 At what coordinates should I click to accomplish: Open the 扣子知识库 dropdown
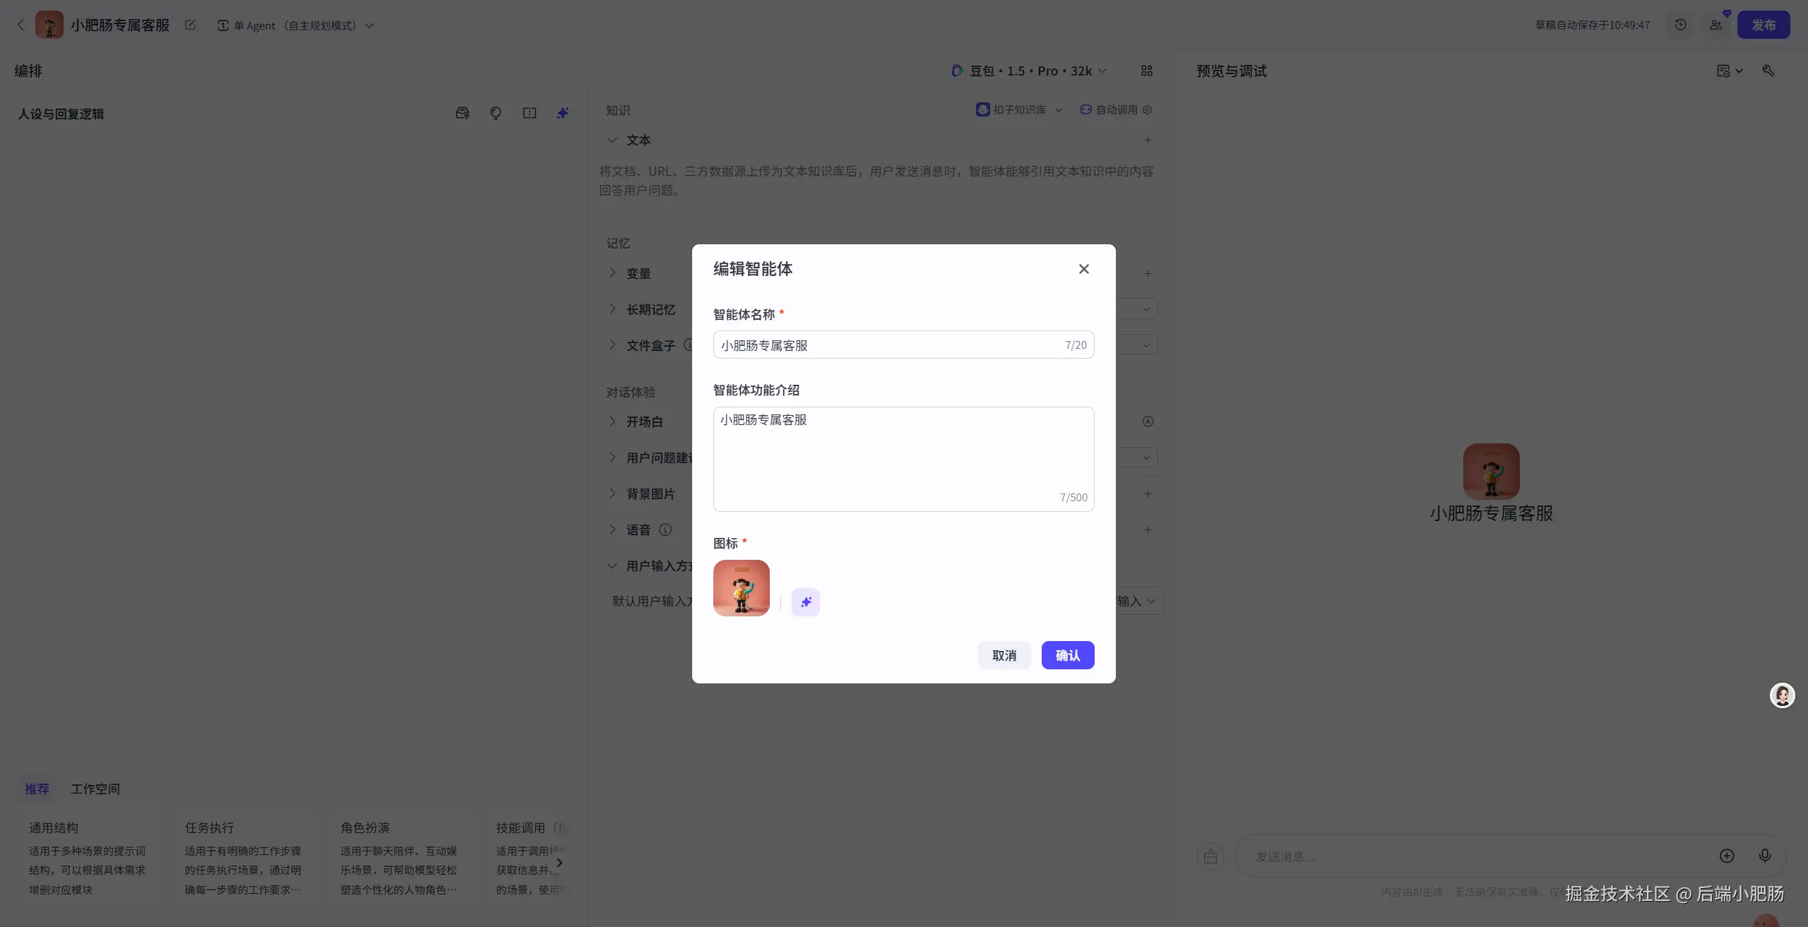(1019, 109)
